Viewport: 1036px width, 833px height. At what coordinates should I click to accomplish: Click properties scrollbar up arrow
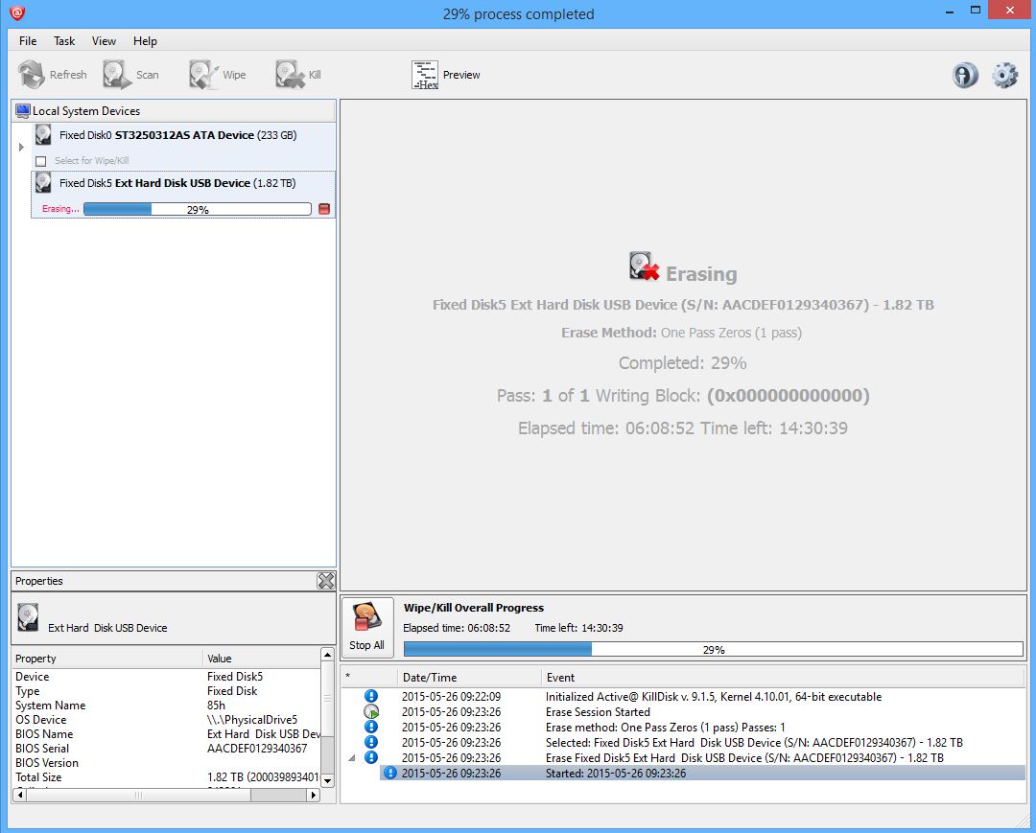coord(327,654)
